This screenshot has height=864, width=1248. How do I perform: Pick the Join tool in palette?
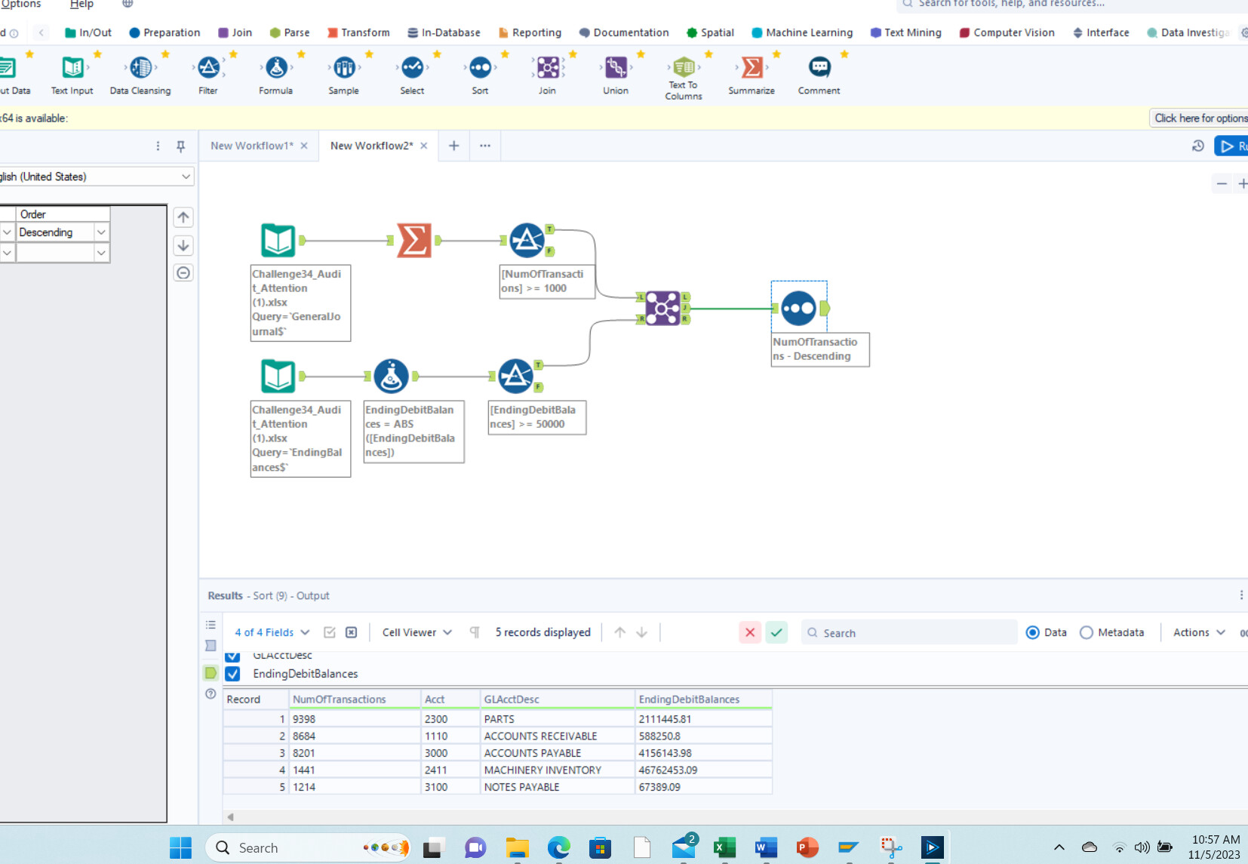tap(548, 68)
